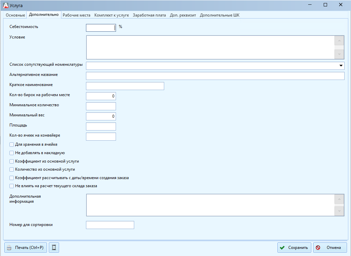Click the Печать (Ctrl+P) button
The height and width of the screenshot is (256, 351).
[26, 248]
